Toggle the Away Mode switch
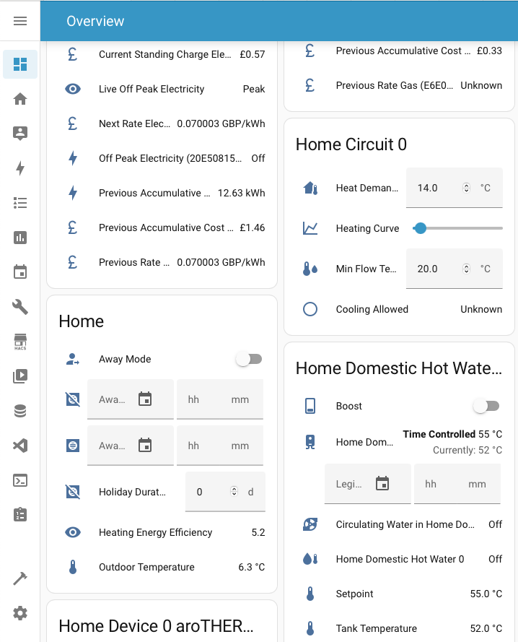 click(249, 359)
